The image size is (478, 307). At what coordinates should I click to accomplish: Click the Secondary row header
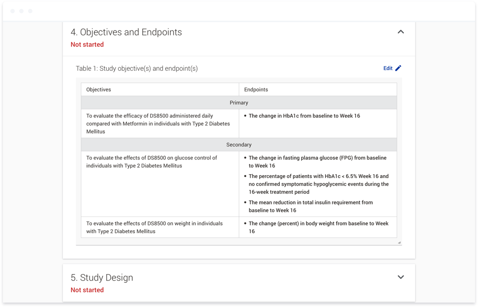tap(239, 145)
